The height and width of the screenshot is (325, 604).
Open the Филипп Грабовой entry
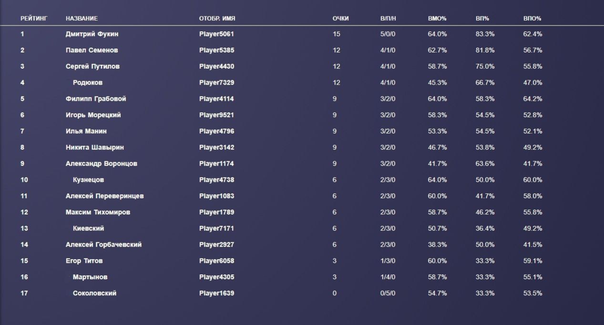pyautogui.click(x=95, y=98)
